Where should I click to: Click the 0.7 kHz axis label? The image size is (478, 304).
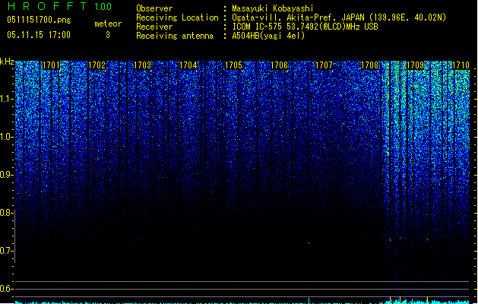(7, 251)
